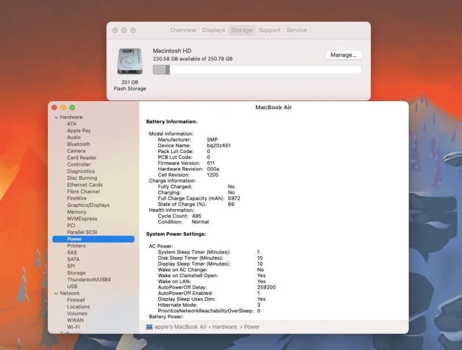
Task: Click the storage usage bar
Action: [x=257, y=70]
